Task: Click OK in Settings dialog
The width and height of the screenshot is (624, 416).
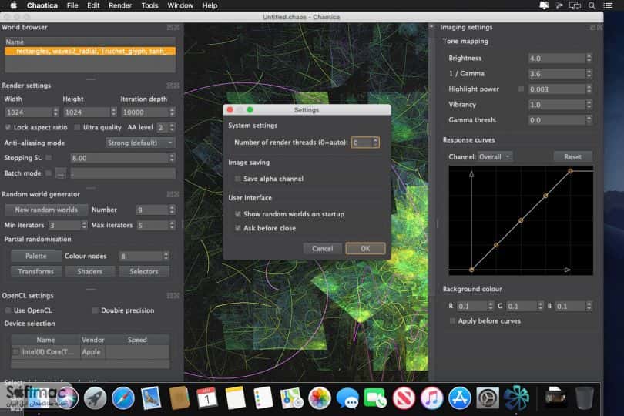Action: [365, 248]
